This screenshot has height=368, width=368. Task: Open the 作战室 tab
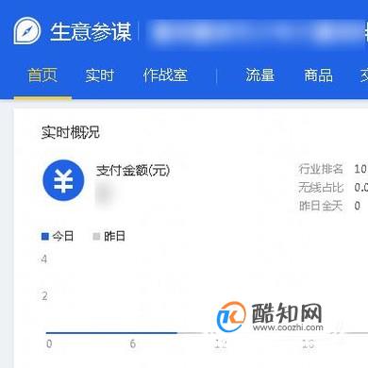pyautogui.click(x=165, y=75)
